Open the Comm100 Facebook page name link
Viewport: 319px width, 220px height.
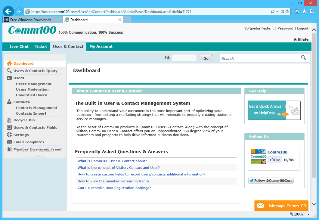coord(277,152)
